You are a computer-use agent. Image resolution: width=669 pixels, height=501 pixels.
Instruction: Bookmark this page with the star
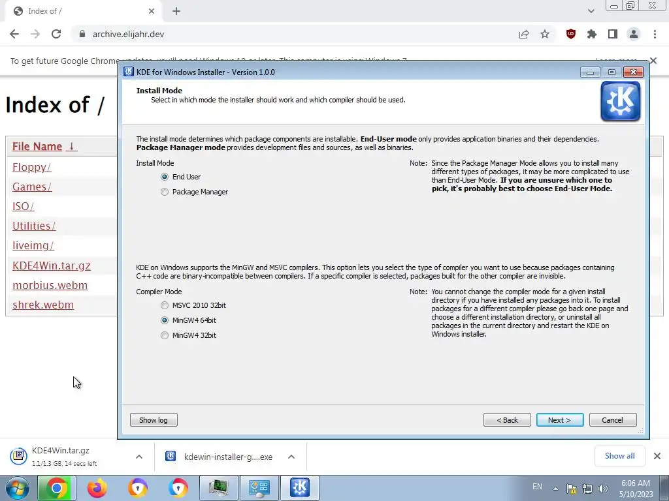545,34
